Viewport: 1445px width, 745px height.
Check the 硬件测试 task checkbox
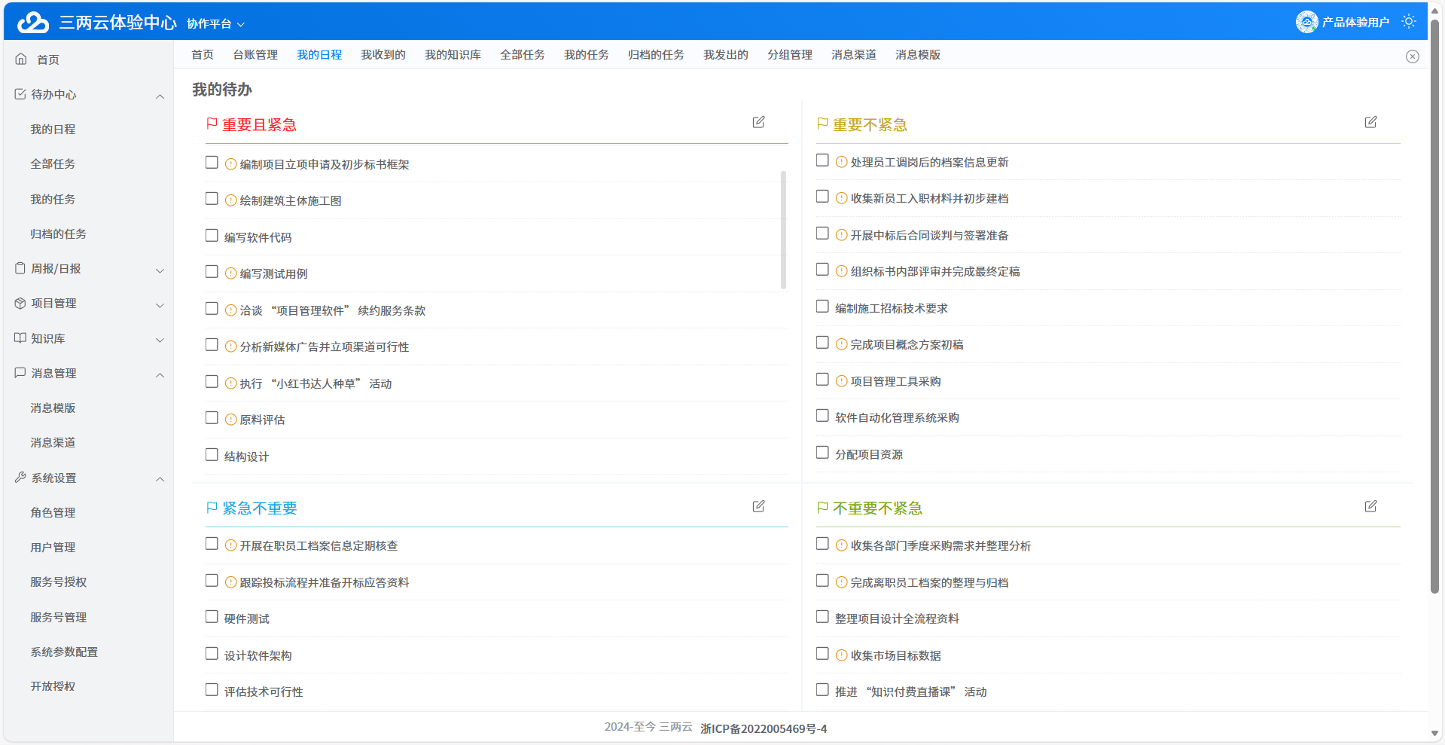pyautogui.click(x=212, y=616)
